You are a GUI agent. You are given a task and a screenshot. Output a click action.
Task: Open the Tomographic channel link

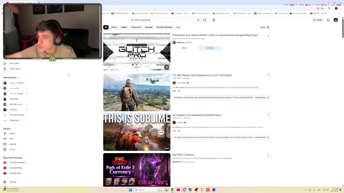(x=181, y=83)
